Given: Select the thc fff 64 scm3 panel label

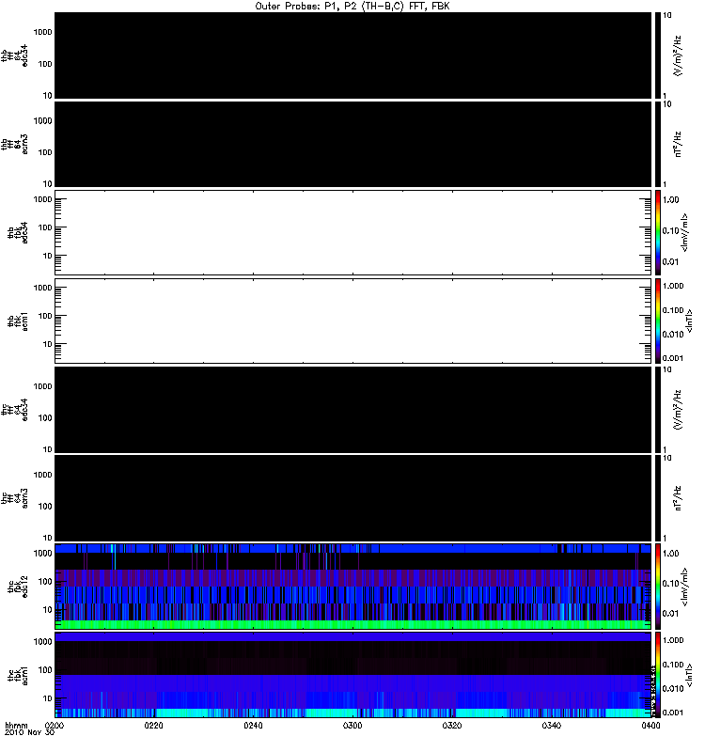Looking at the screenshot, I should (x=14, y=498).
